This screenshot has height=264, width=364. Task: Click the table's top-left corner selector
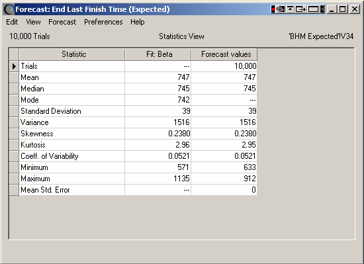coord(14,54)
